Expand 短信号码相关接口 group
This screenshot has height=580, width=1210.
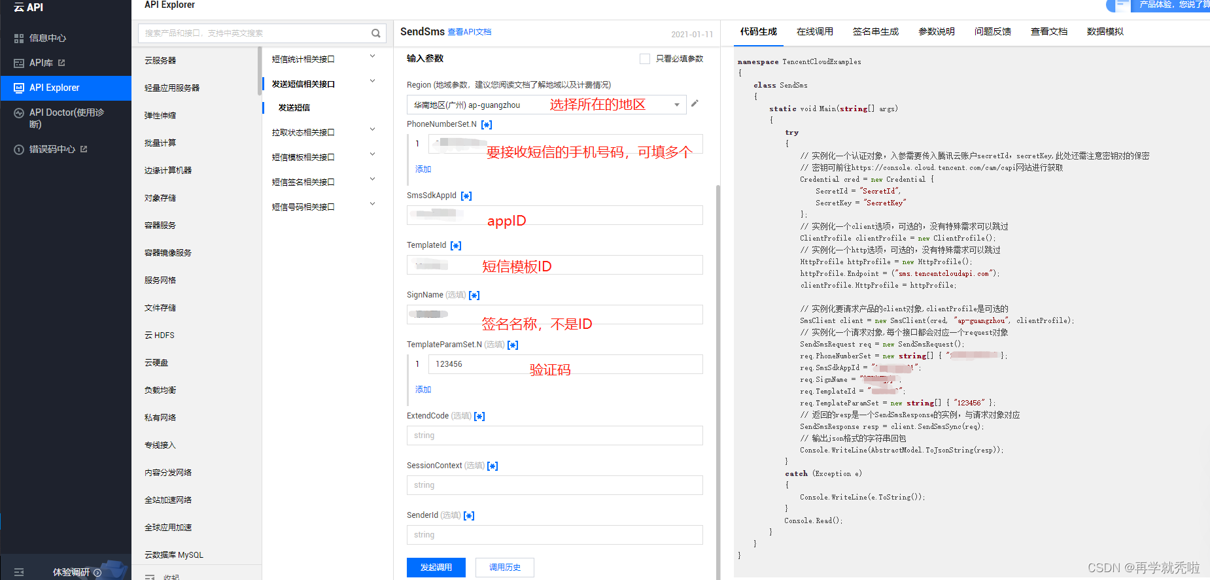tap(373, 204)
